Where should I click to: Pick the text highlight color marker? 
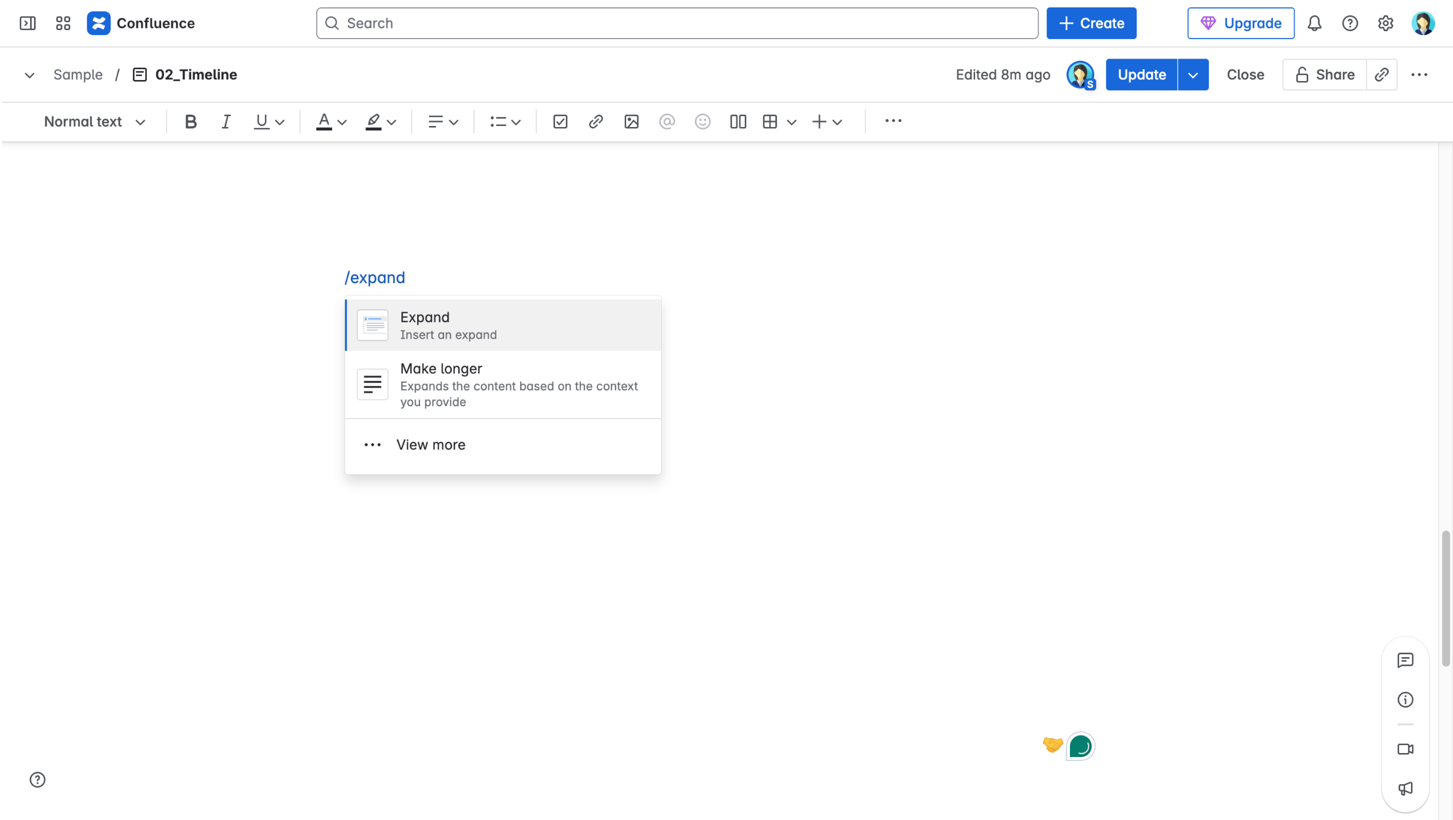tap(373, 121)
